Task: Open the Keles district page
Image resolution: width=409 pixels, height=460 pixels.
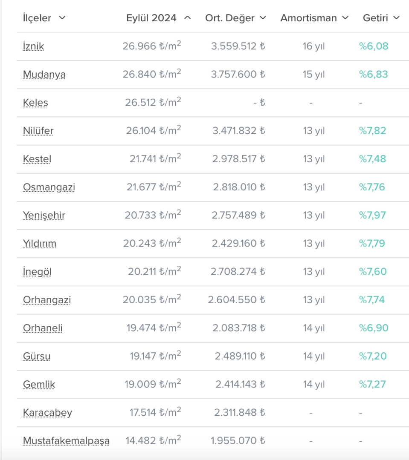Action: 35,103
